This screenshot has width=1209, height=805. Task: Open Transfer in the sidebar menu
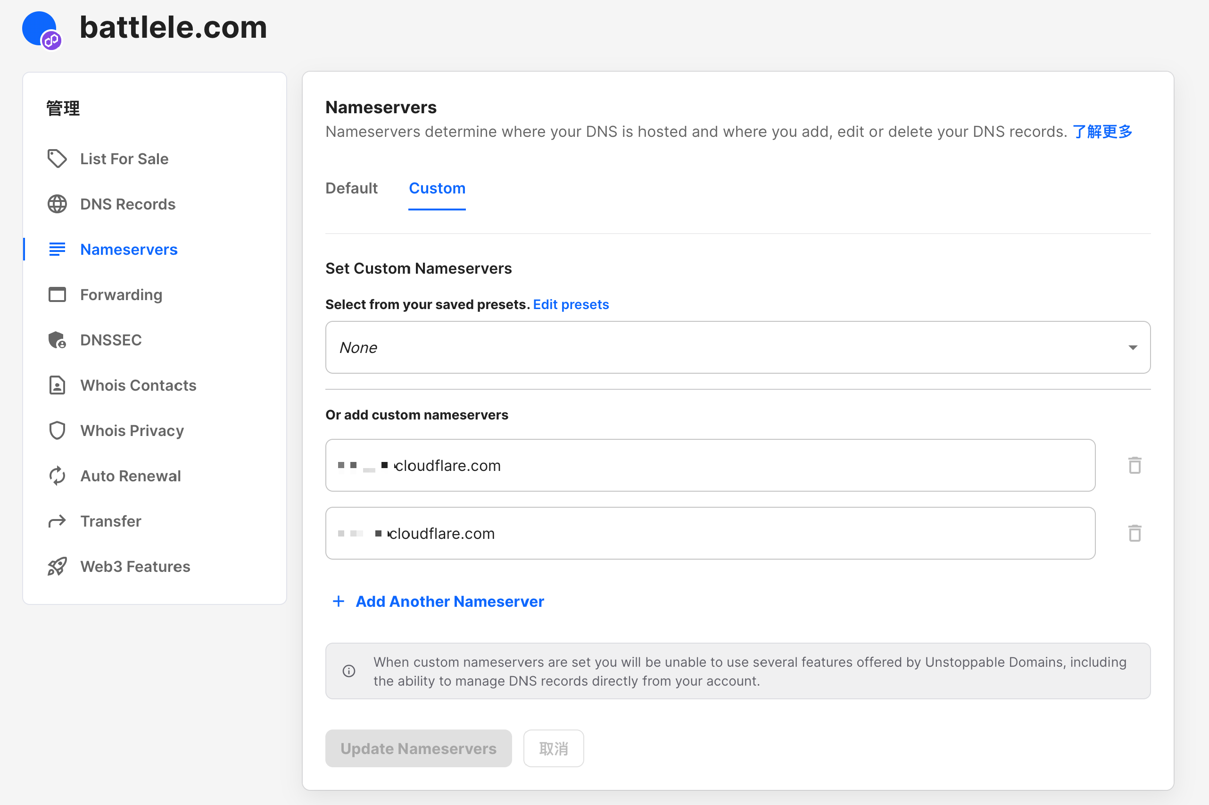tap(110, 521)
